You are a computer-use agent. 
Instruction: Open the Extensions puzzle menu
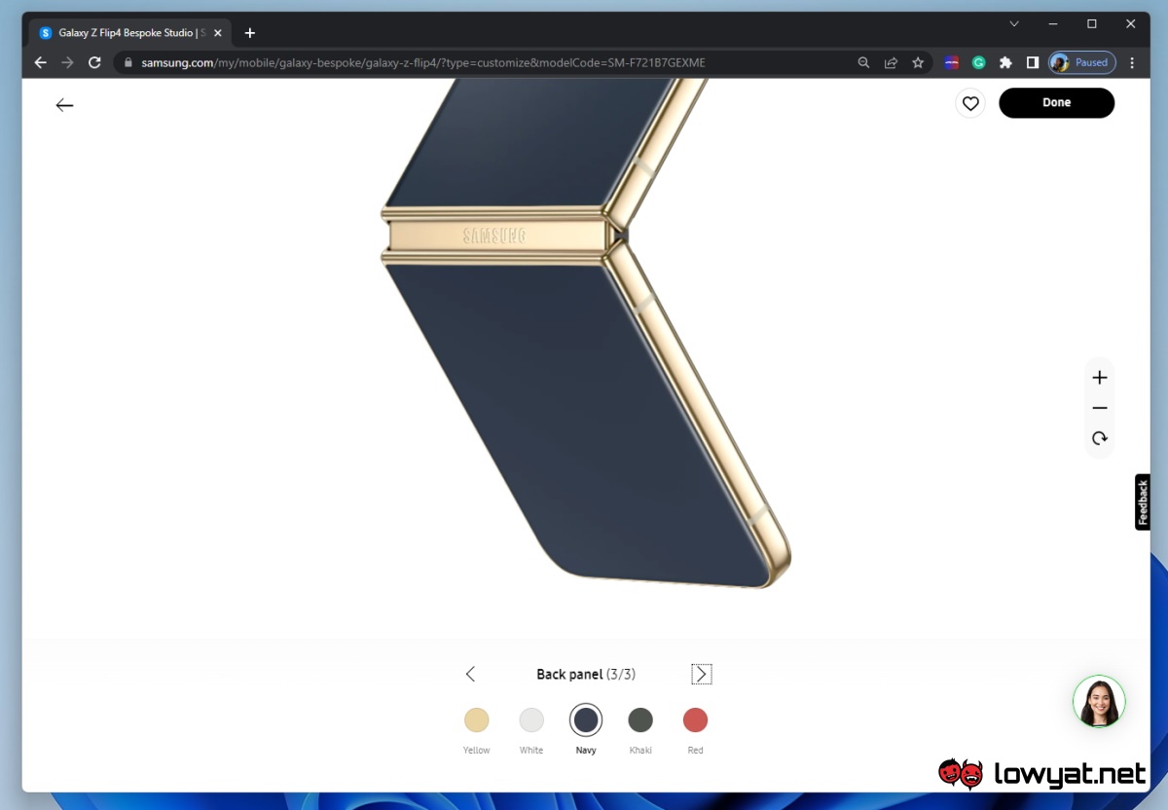tap(1006, 62)
